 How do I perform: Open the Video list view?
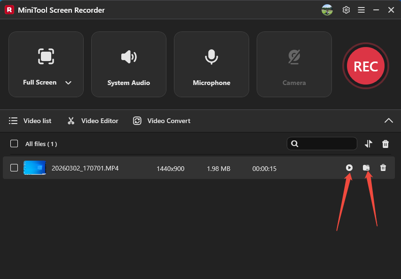coord(30,121)
